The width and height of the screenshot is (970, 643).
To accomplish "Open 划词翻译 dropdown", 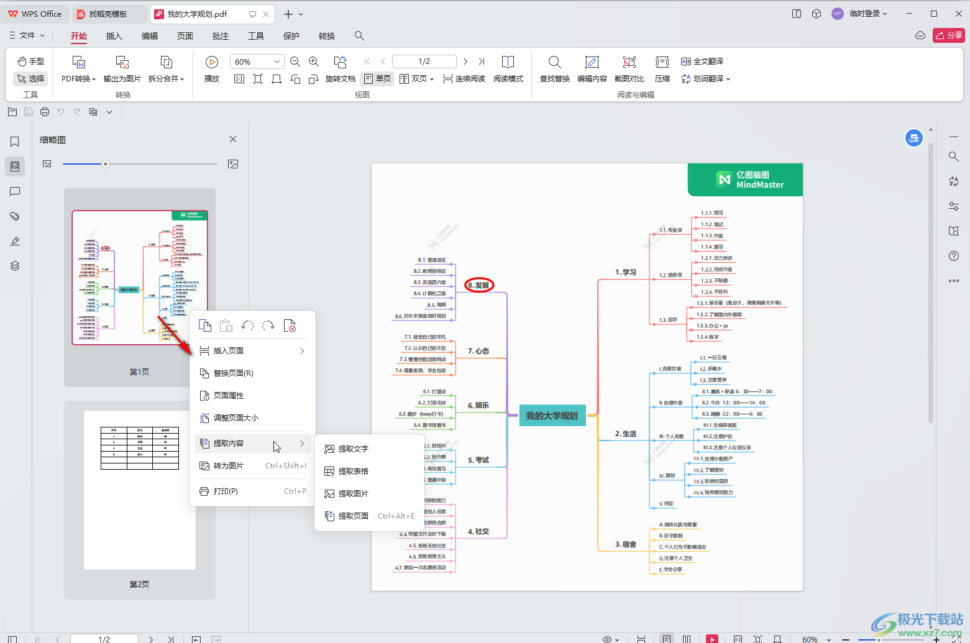I will (706, 78).
